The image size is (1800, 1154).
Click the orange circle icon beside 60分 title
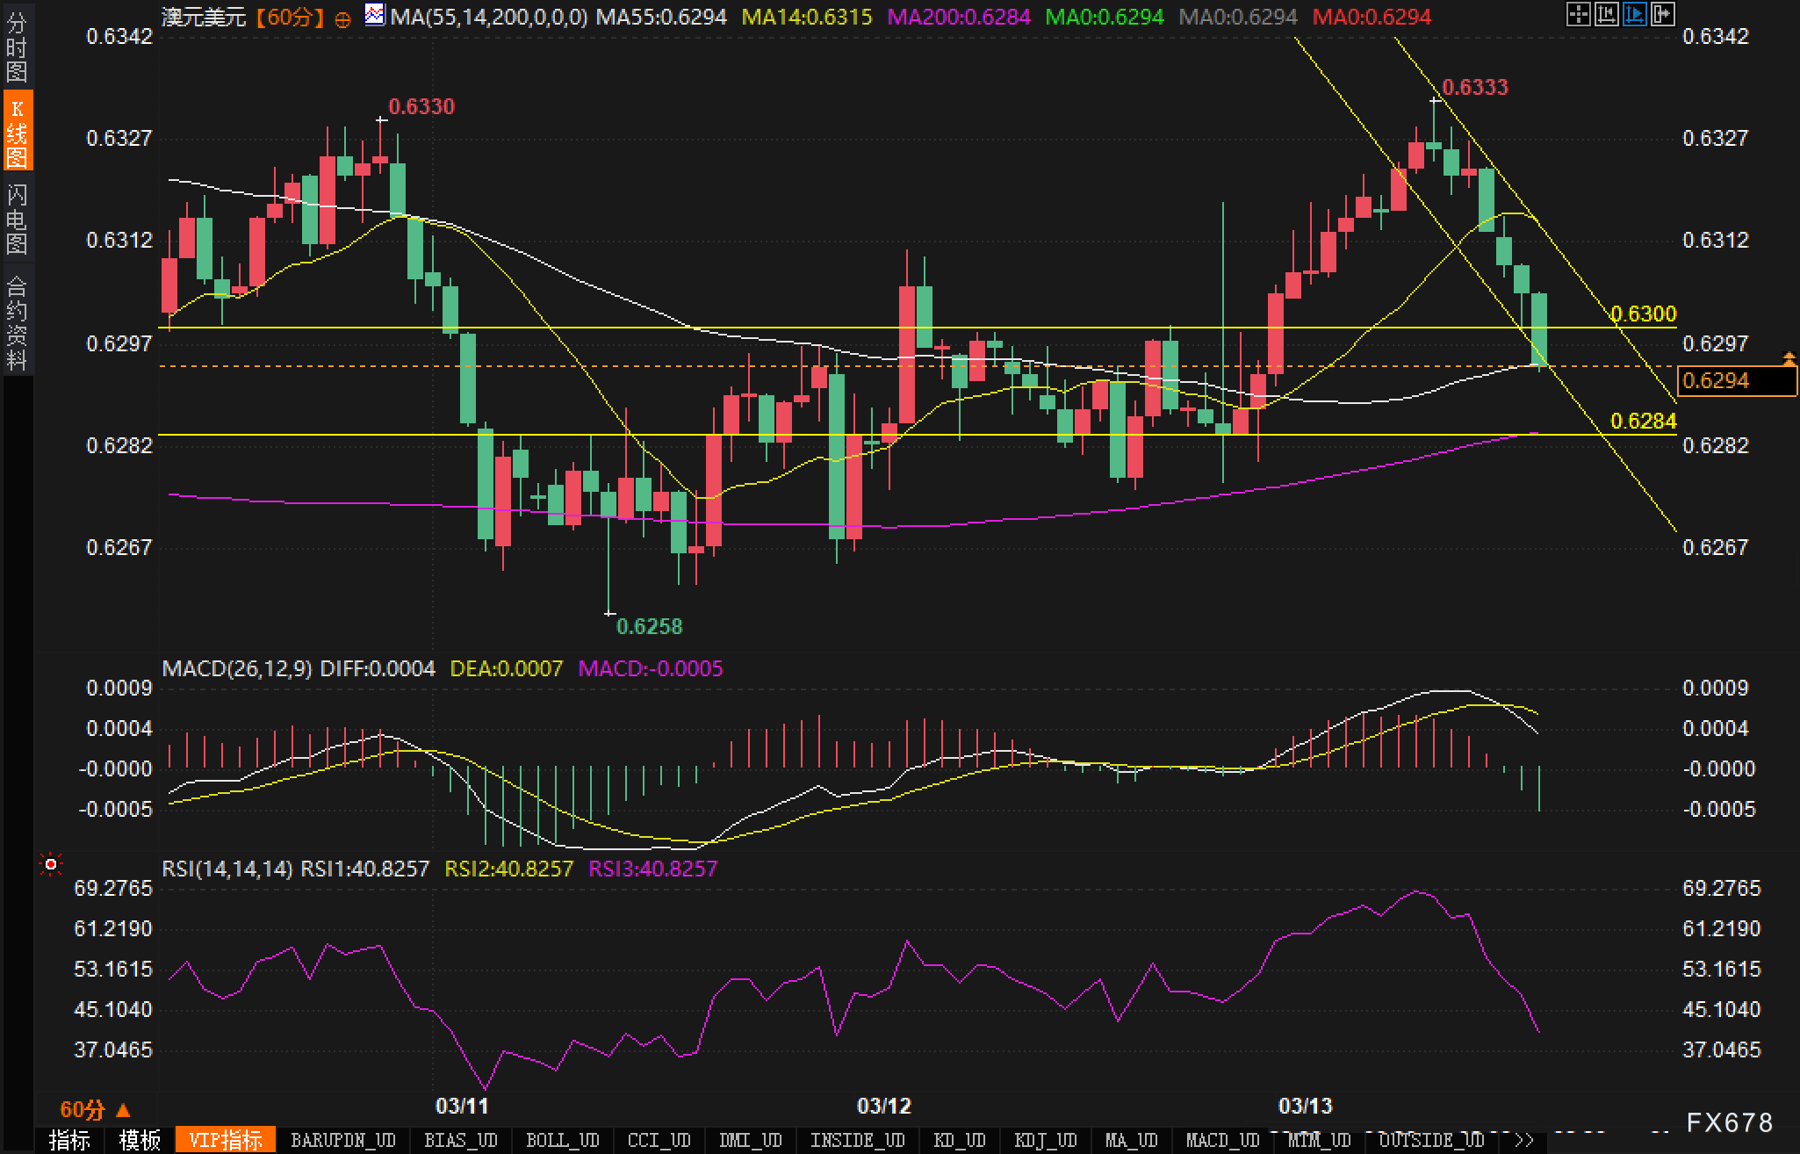pos(343,18)
